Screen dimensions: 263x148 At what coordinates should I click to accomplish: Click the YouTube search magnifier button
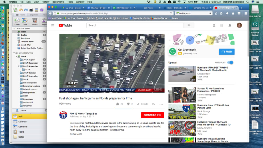coord(189,25)
